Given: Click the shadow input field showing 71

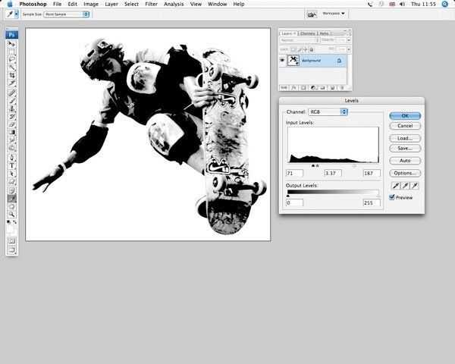Looking at the screenshot, I should (x=294, y=174).
